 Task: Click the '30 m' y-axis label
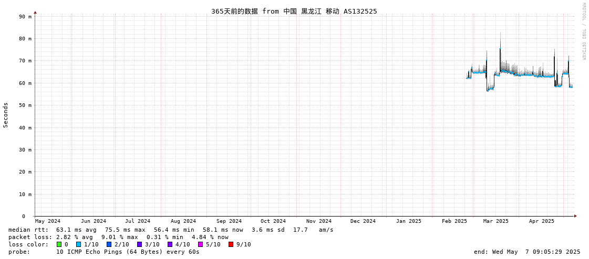coord(25,149)
